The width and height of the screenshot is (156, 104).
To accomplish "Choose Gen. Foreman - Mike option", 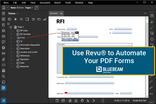I will click(x=70, y=38).
